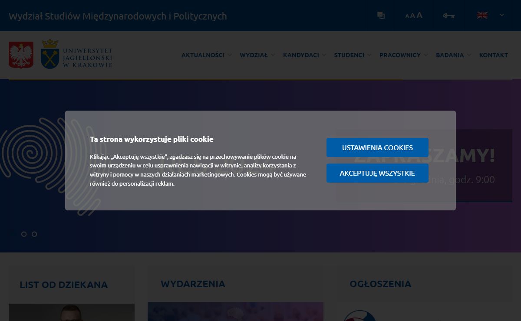Select the third carousel slide dot
Screen dimensions: 521x321
tap(34, 234)
